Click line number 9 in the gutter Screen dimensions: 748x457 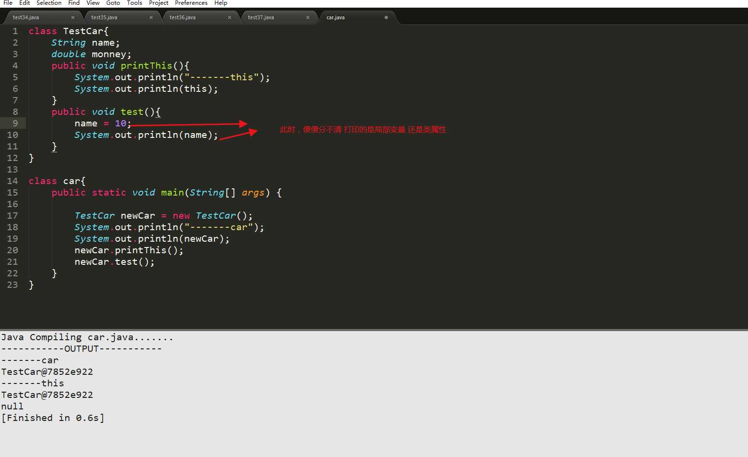(x=15, y=123)
